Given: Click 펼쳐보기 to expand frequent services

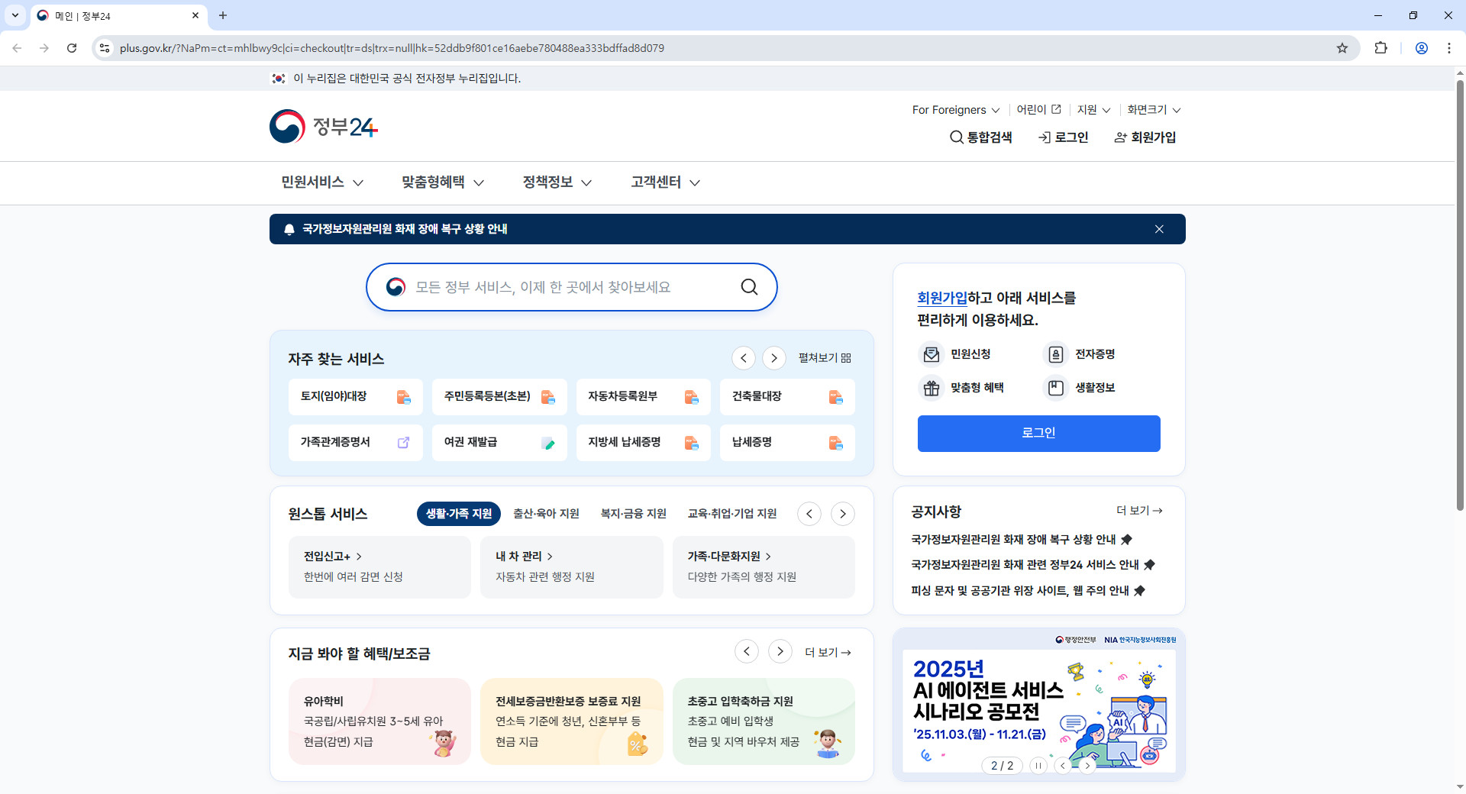Looking at the screenshot, I should (825, 358).
